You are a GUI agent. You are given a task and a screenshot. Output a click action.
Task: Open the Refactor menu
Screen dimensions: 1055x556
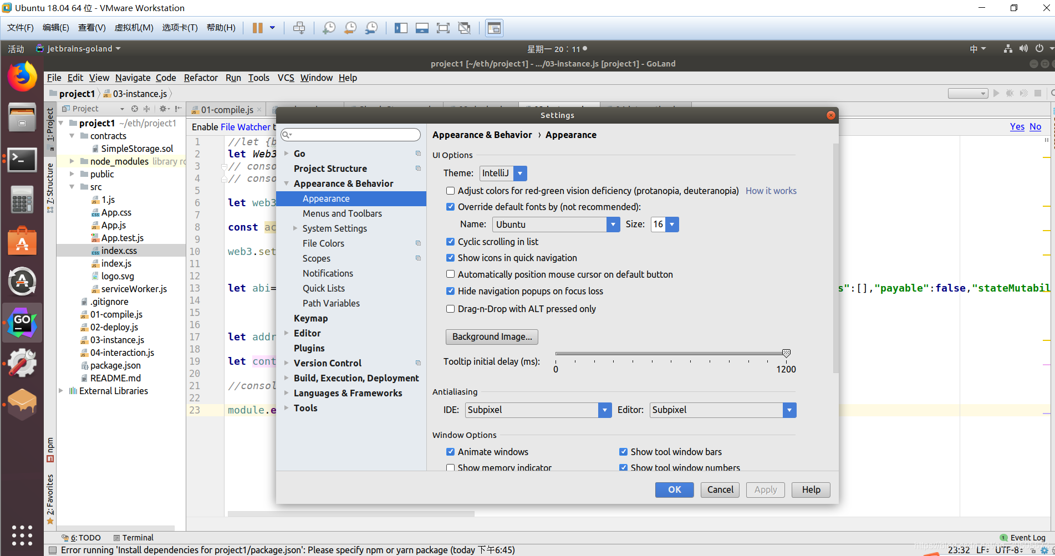pyautogui.click(x=201, y=78)
